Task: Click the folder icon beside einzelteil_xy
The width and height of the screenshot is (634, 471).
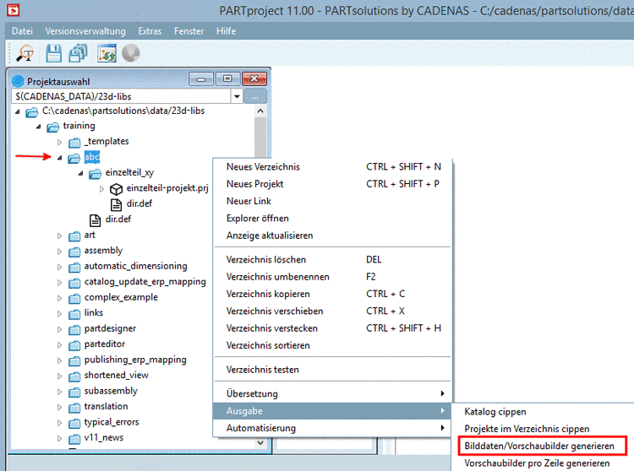Action: (95, 174)
